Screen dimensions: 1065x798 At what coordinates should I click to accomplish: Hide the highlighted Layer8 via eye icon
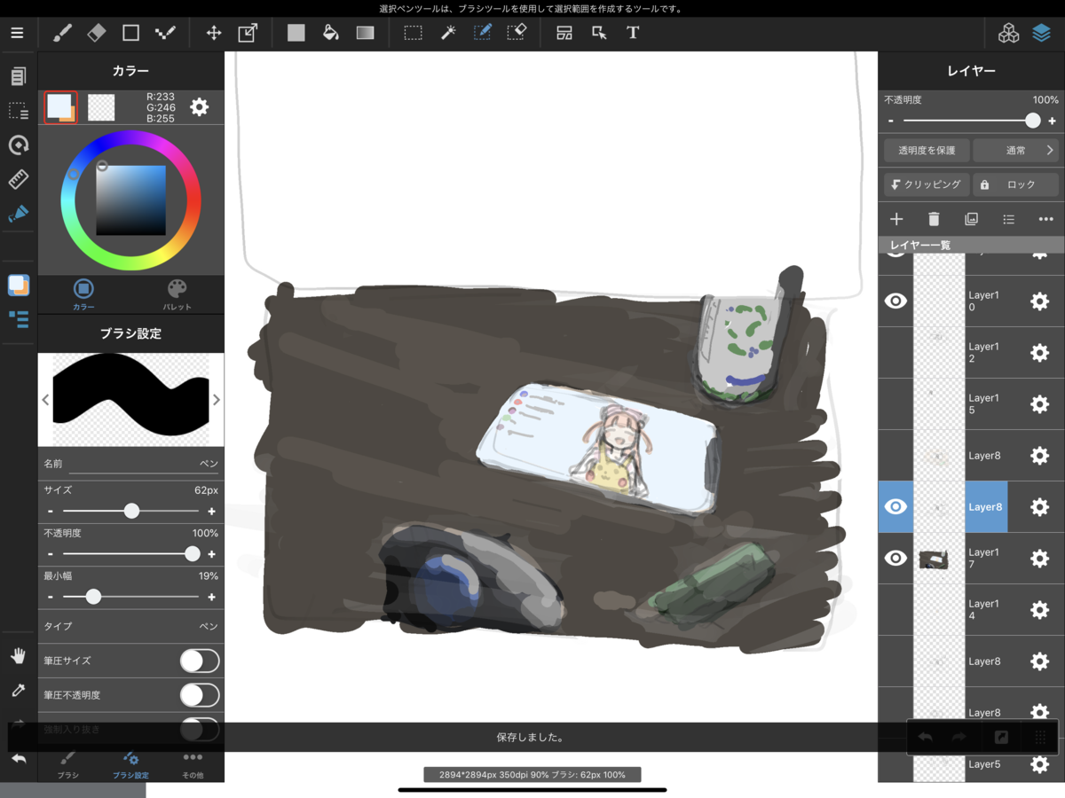tap(896, 507)
